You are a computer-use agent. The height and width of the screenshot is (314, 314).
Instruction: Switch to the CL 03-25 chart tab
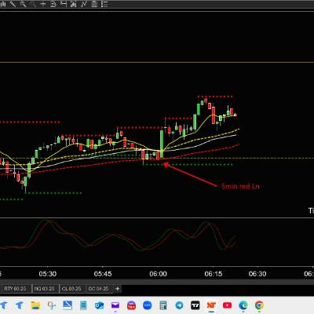pos(71,289)
